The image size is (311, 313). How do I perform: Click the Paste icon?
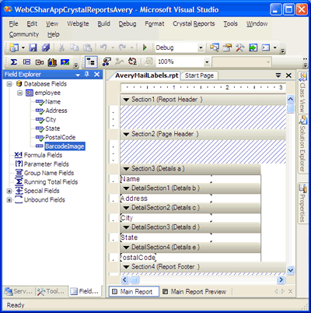(x=87, y=47)
